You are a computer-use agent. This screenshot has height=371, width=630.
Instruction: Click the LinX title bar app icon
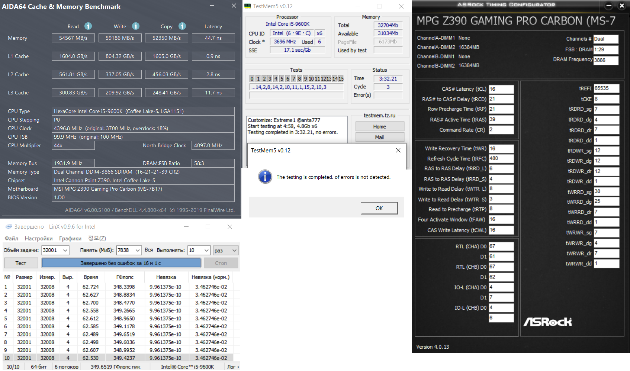[x=9, y=226]
